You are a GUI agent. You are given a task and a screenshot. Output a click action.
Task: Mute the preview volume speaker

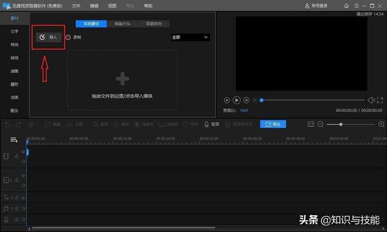click(371, 100)
